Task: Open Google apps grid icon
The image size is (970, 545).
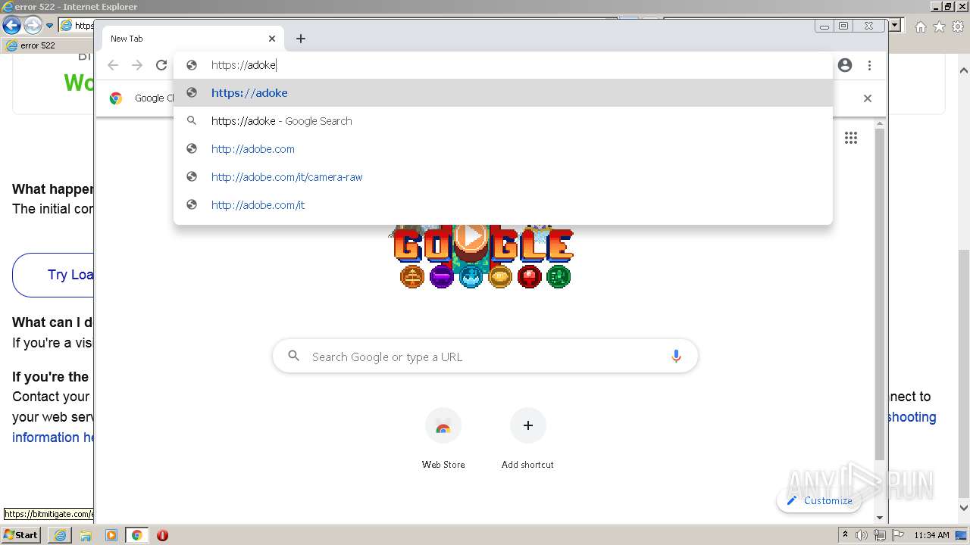Action: [851, 138]
